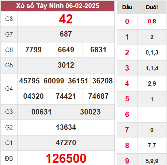Select red head digit 9 in Đầu column

click(x=127, y=161)
